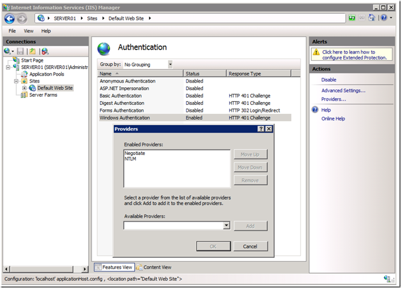Select the Windows Authentication row
The image size is (401, 288).
point(194,118)
